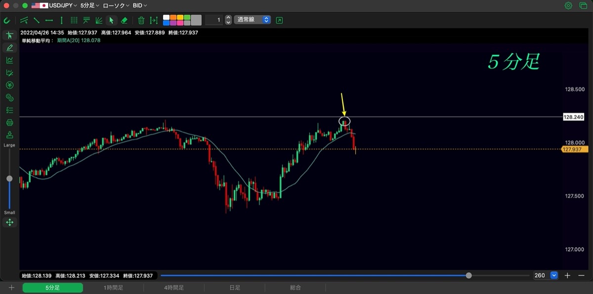Image resolution: width=593 pixels, height=294 pixels.
Task: Open the line chart indicator icon
Action: pos(9,60)
